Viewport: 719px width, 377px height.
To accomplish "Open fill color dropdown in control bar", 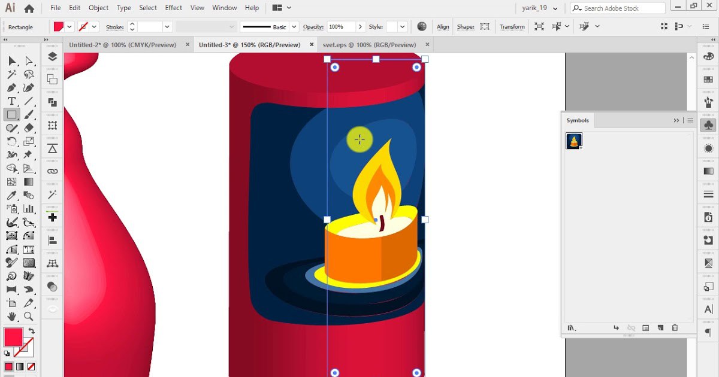I will point(70,27).
